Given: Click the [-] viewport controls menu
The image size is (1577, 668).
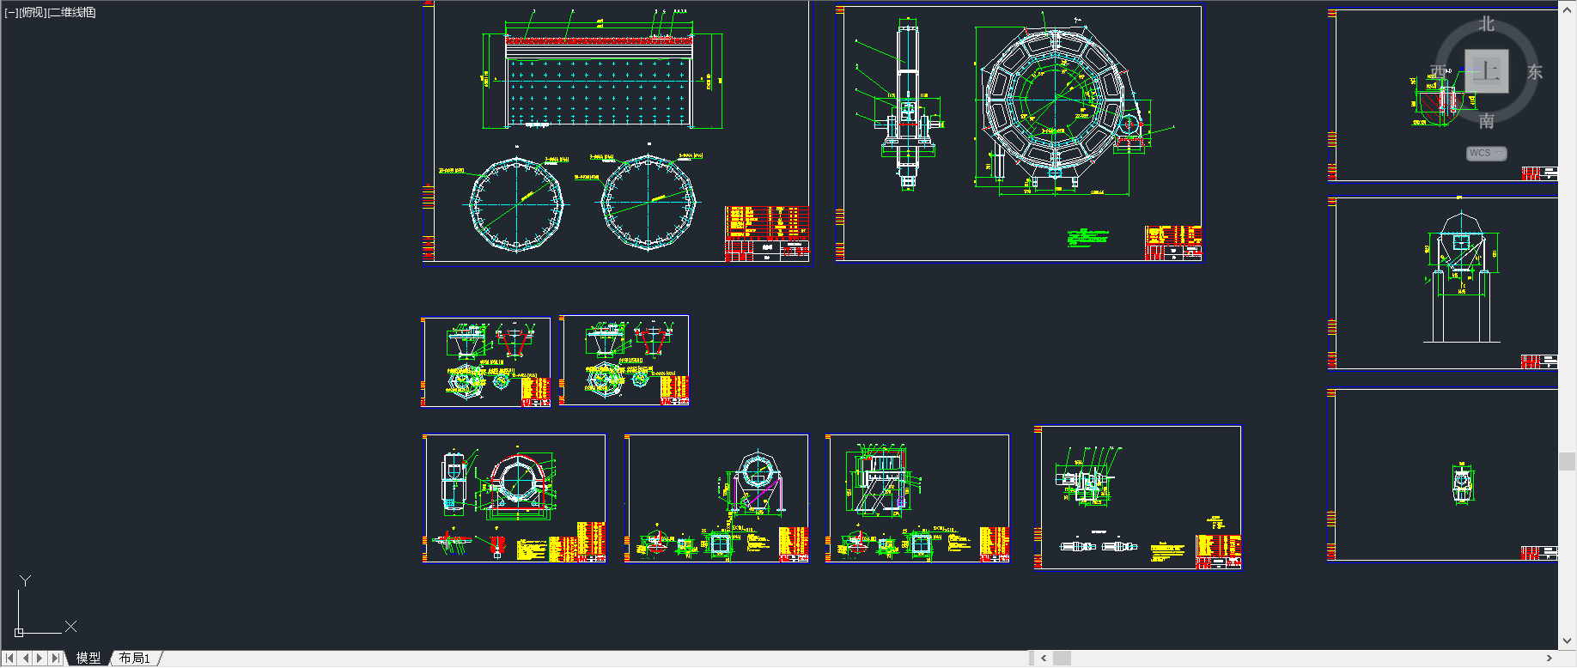Looking at the screenshot, I should [x=11, y=13].
